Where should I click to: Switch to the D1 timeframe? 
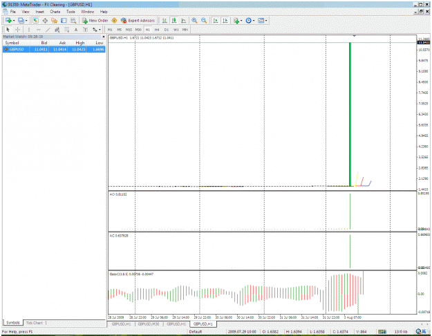(167, 30)
